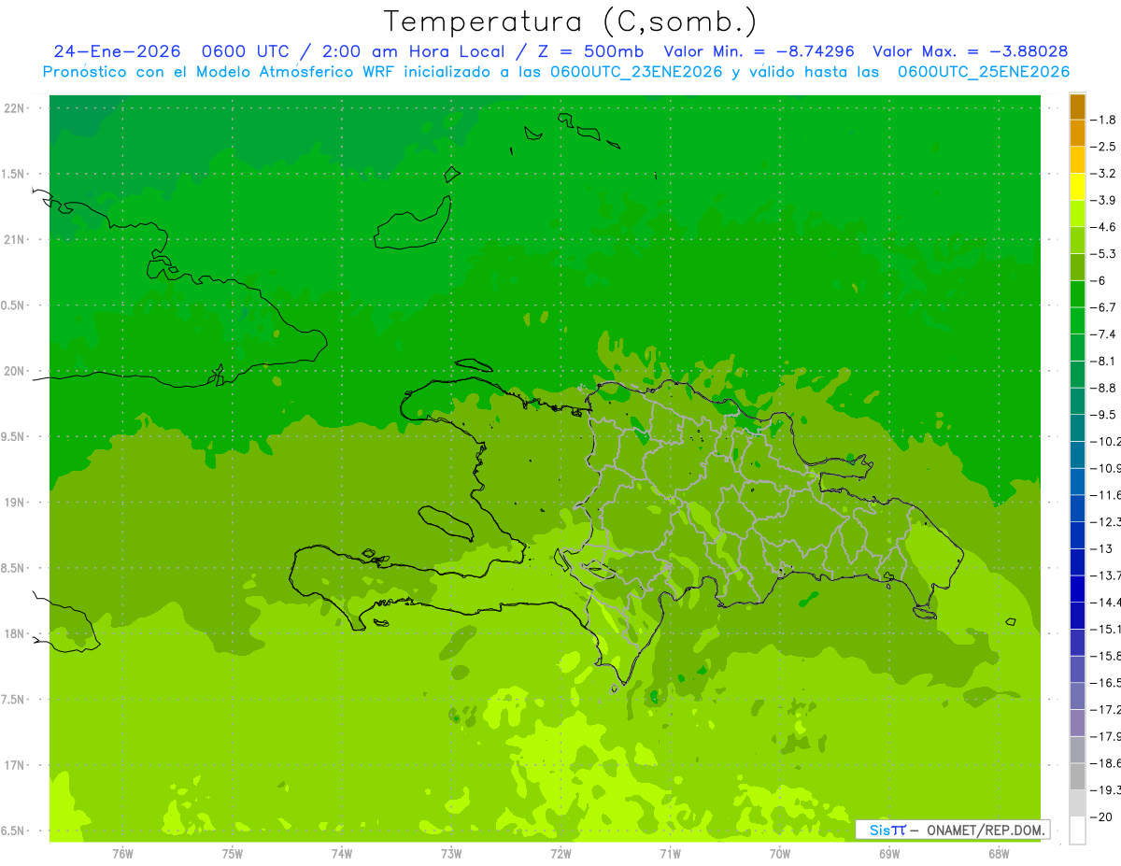Image resolution: width=1121 pixels, height=866 pixels.
Task: Click the -13 color bar label
Action: pyautogui.click(x=1101, y=548)
